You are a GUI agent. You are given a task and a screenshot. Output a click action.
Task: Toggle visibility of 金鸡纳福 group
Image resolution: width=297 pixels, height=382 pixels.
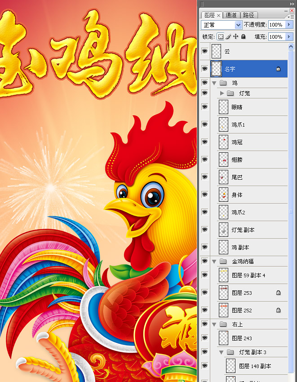pyautogui.click(x=204, y=261)
